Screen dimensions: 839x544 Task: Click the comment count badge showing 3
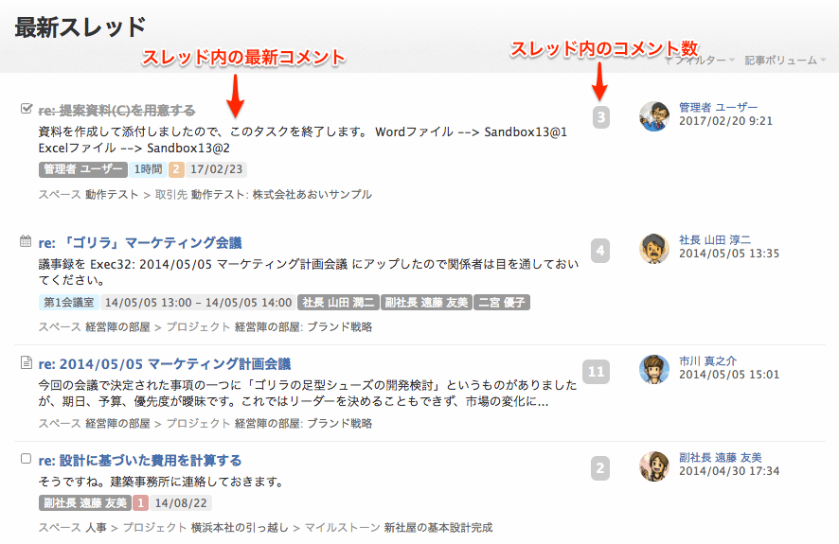[601, 117]
